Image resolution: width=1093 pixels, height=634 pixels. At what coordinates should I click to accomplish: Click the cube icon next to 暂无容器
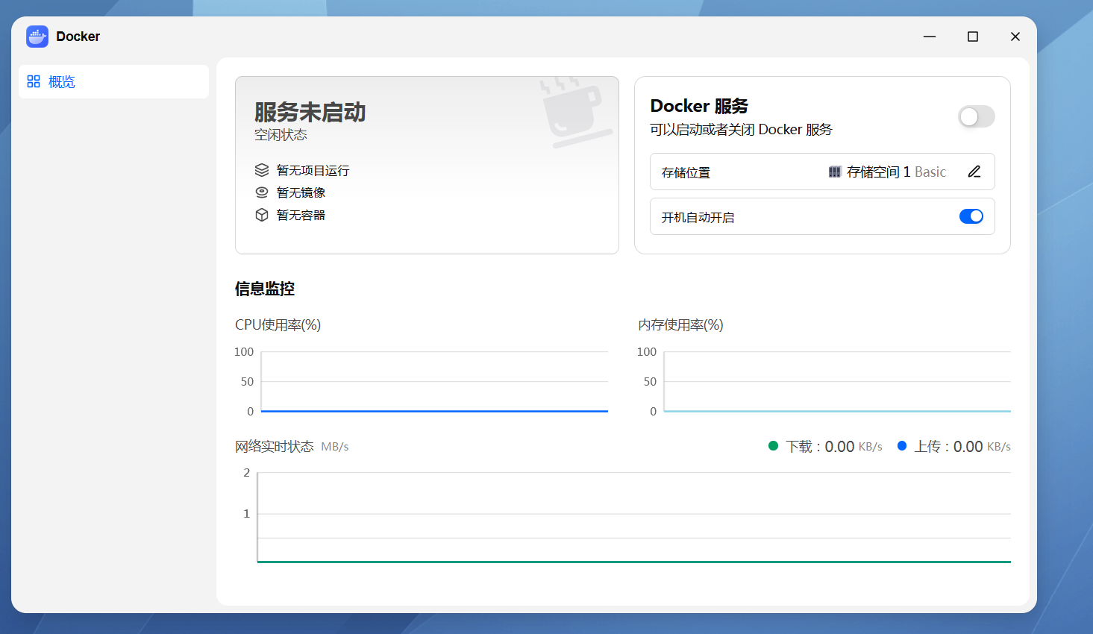[262, 215]
